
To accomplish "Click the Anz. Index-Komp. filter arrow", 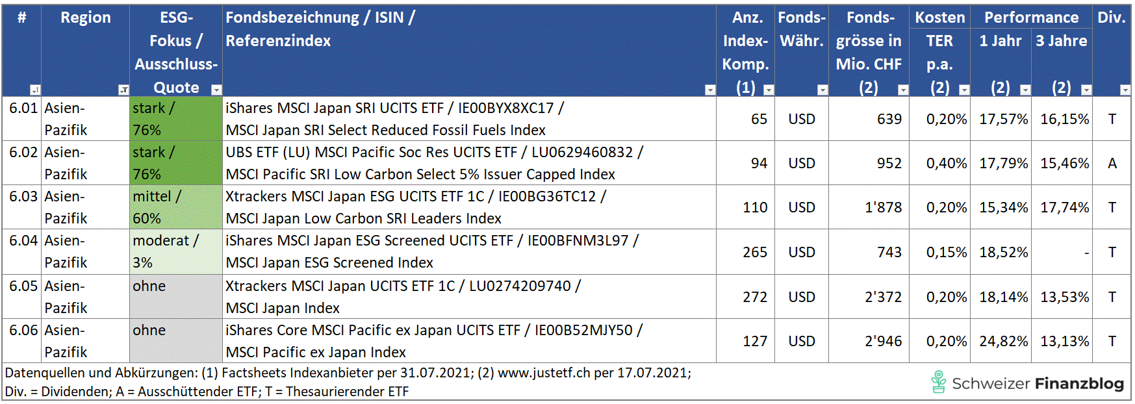I will point(769,90).
